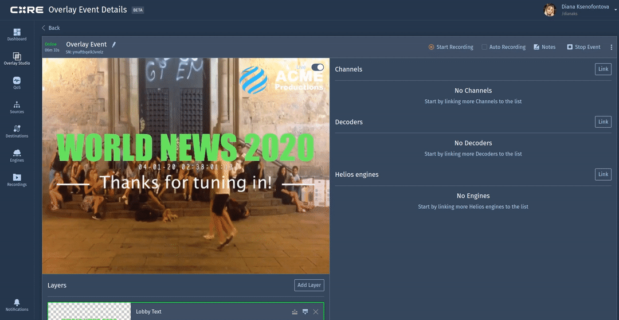This screenshot has height=320, width=619.
Task: Open the Sources section
Action: (17, 107)
